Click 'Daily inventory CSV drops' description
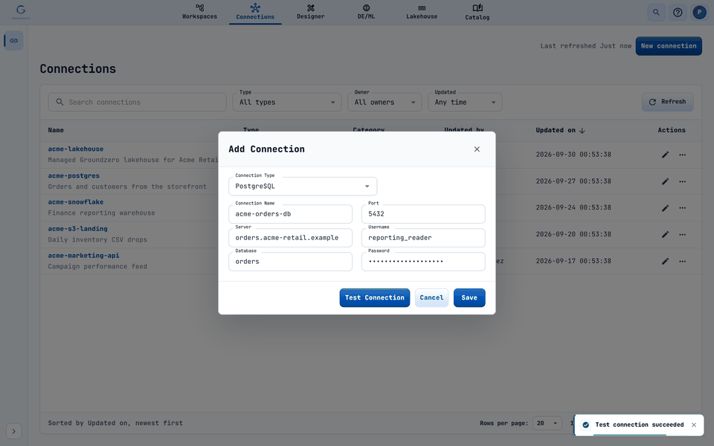The height and width of the screenshot is (446, 714). pos(97,239)
